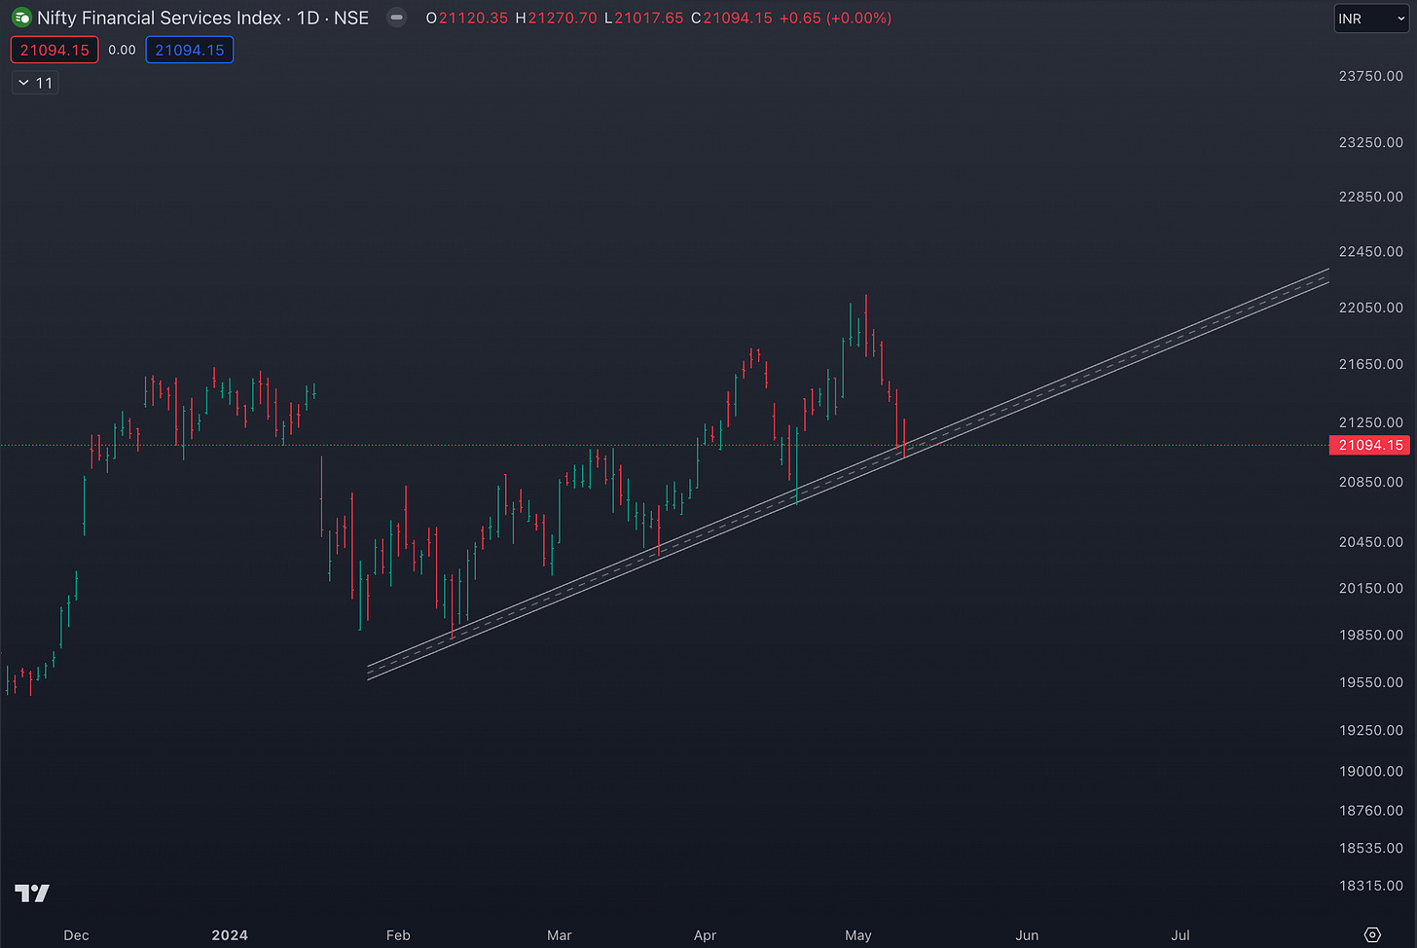The height and width of the screenshot is (948, 1417).
Task: Click the 23250.00 price axis label
Action: coord(1370,142)
